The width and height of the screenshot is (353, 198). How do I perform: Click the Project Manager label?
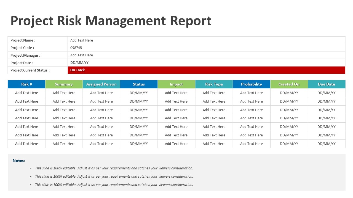pos(25,55)
